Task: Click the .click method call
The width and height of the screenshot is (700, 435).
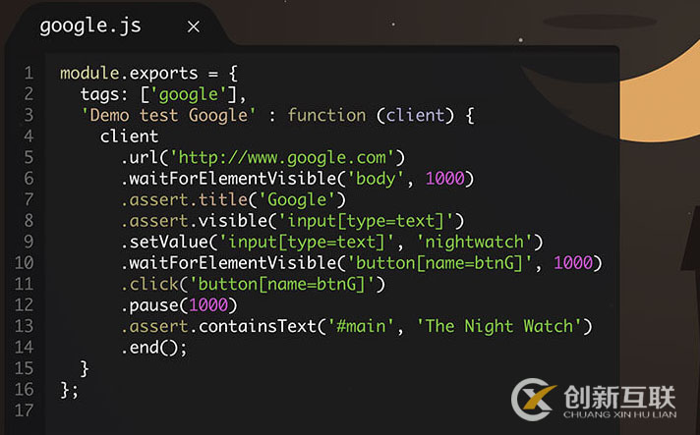Action: point(149,284)
